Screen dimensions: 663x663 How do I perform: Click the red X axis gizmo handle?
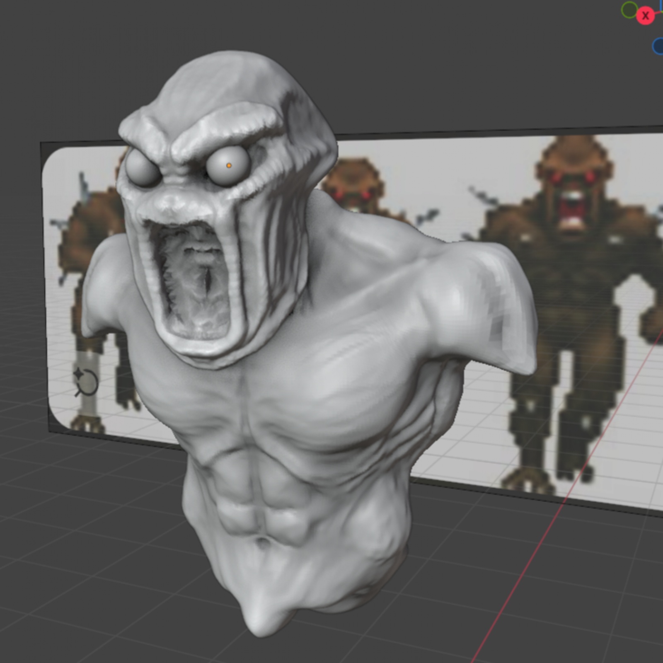[x=645, y=16]
